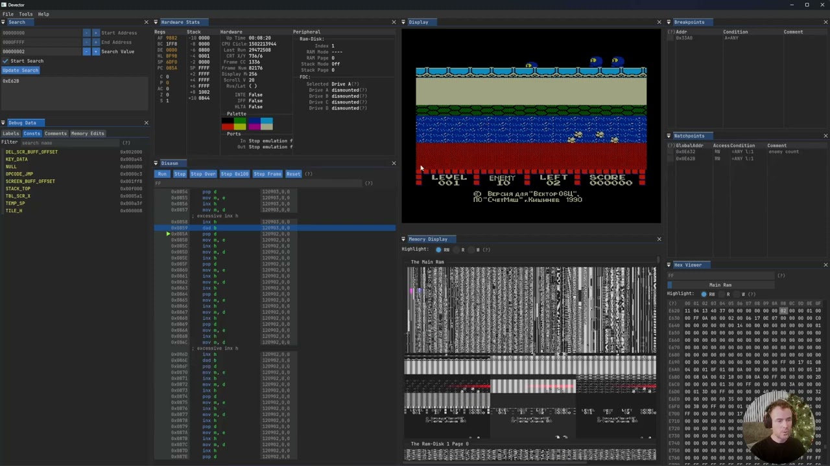Click the Reset button in Disasm
The width and height of the screenshot is (830, 466).
pos(294,174)
